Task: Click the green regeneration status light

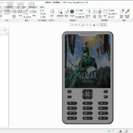Action: tap(109, 131)
